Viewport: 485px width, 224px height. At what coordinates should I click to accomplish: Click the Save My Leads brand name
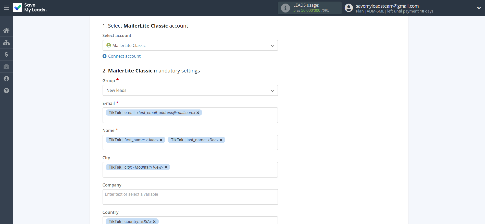35,8
